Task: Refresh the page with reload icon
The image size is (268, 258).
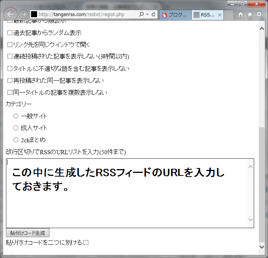Action: [153, 14]
